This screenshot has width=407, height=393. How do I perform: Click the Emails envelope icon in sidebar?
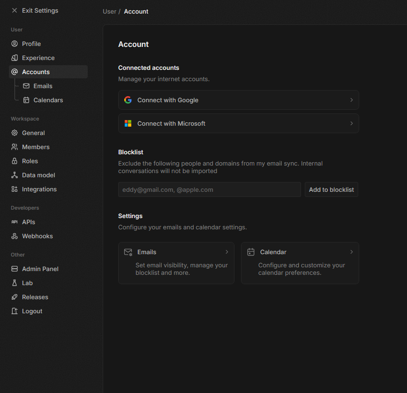26,86
